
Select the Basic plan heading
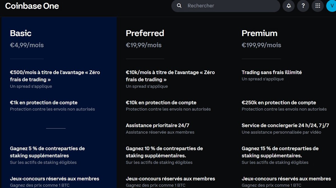pos(20,33)
